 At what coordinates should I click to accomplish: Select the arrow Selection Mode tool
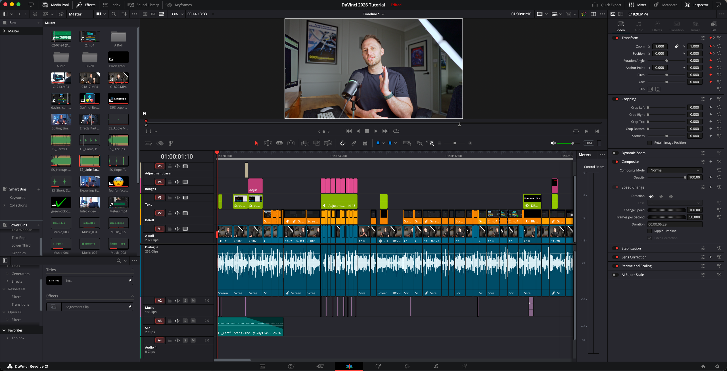coord(256,143)
